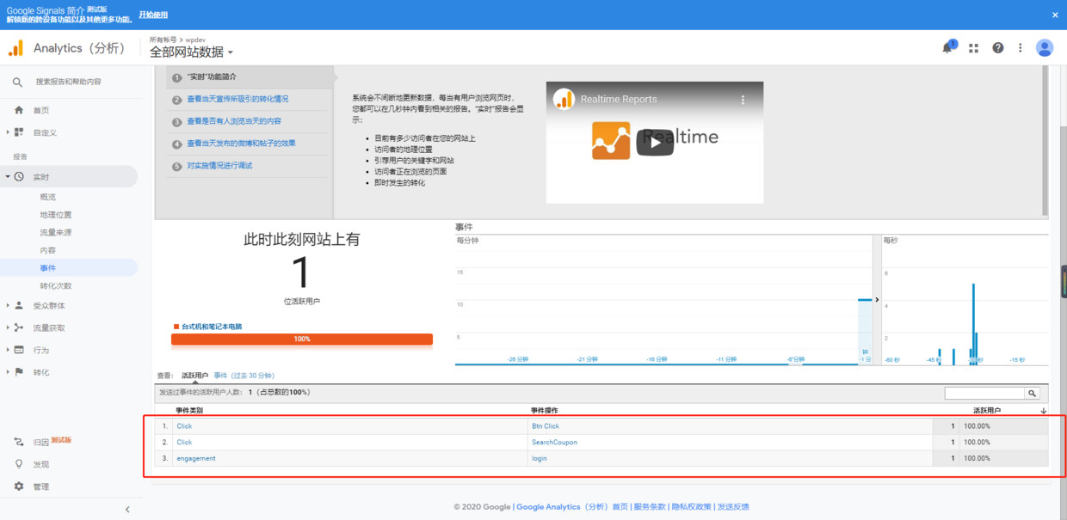Viewport: 1067px width, 520px height.
Task: Open the 全部网站数据 account selector dropdown
Action: [191, 52]
